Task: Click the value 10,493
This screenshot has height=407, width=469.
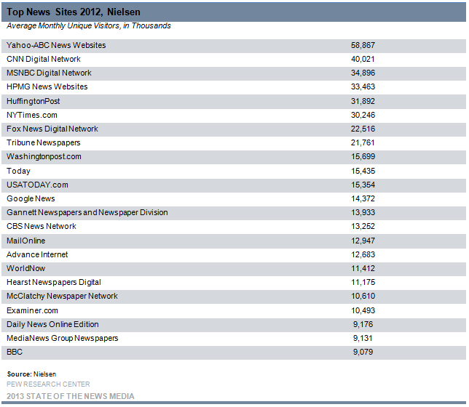Action: [x=363, y=310]
